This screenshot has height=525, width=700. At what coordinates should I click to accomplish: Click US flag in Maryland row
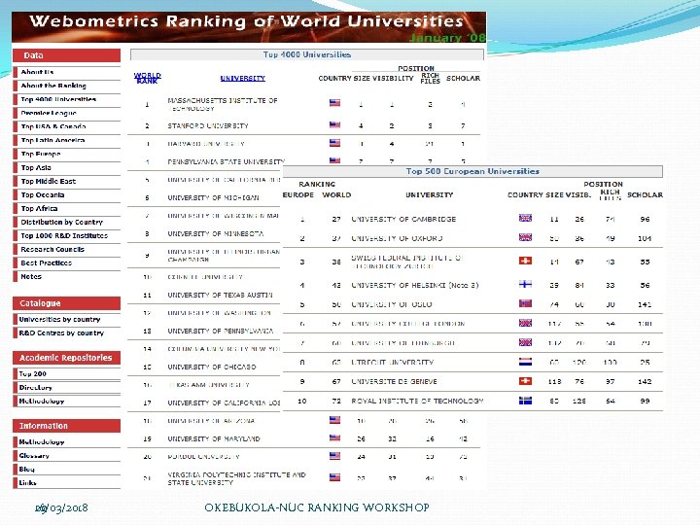[334, 437]
